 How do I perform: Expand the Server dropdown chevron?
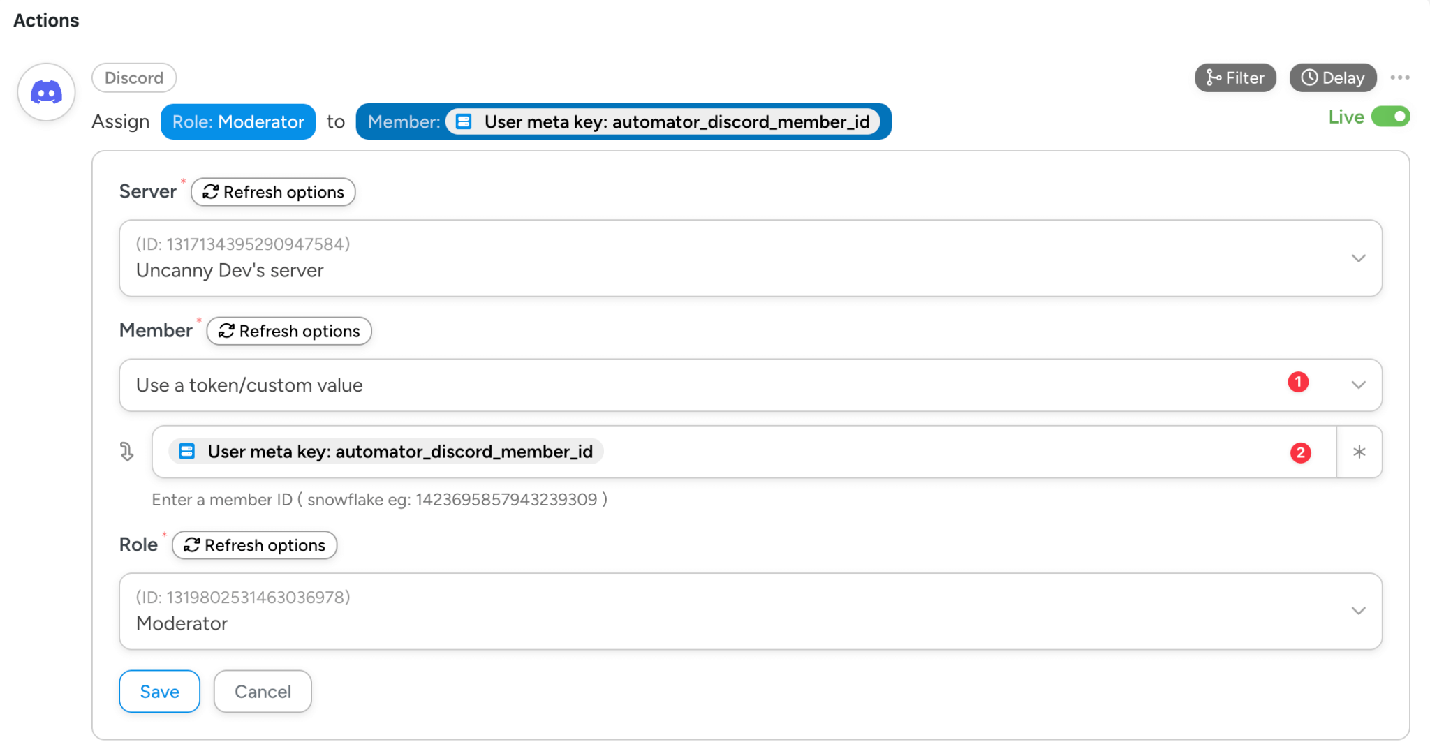tap(1358, 258)
